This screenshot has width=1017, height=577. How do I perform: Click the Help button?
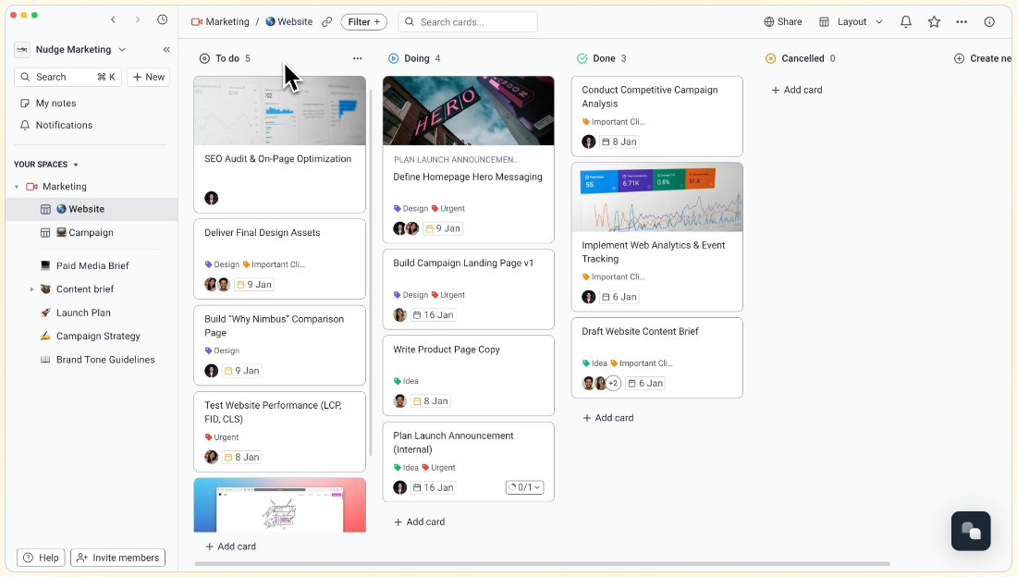41,558
